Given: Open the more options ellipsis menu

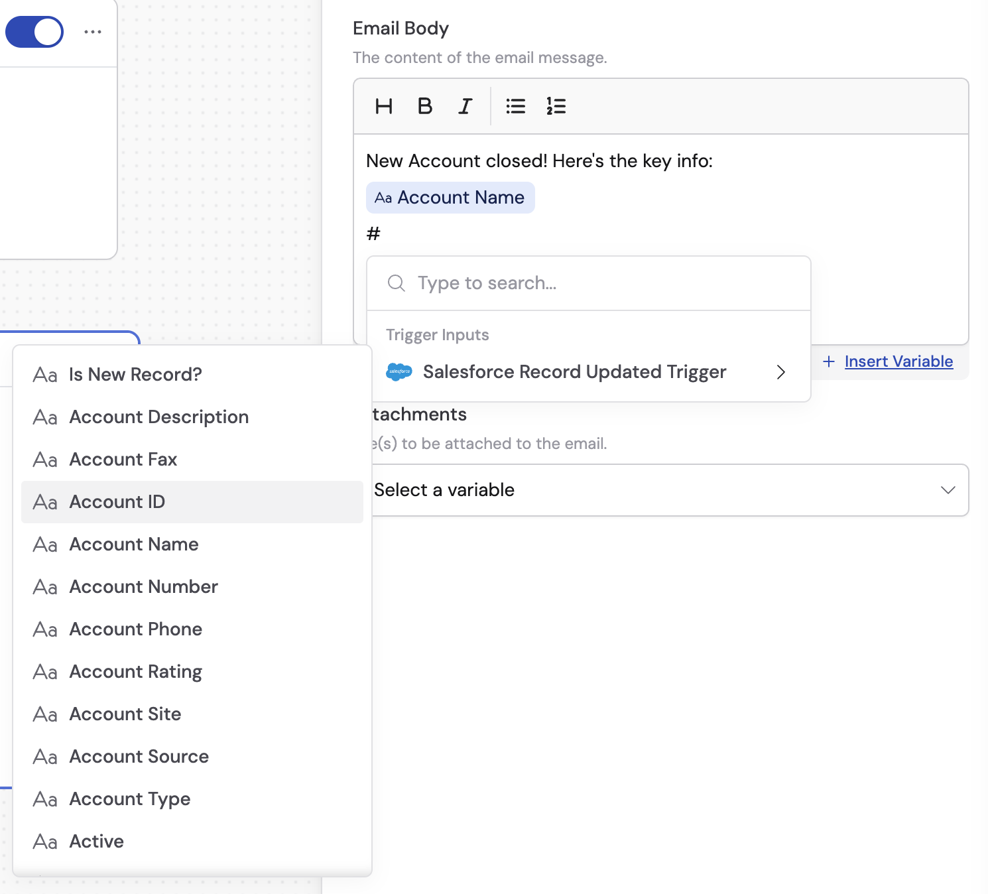Looking at the screenshot, I should point(93,31).
